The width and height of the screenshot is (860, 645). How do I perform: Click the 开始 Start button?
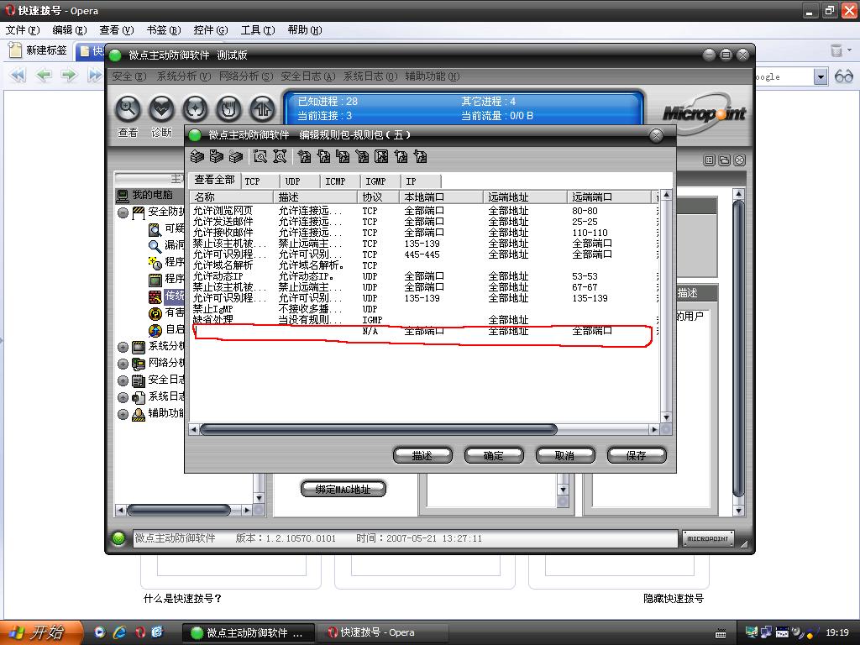click(x=41, y=632)
